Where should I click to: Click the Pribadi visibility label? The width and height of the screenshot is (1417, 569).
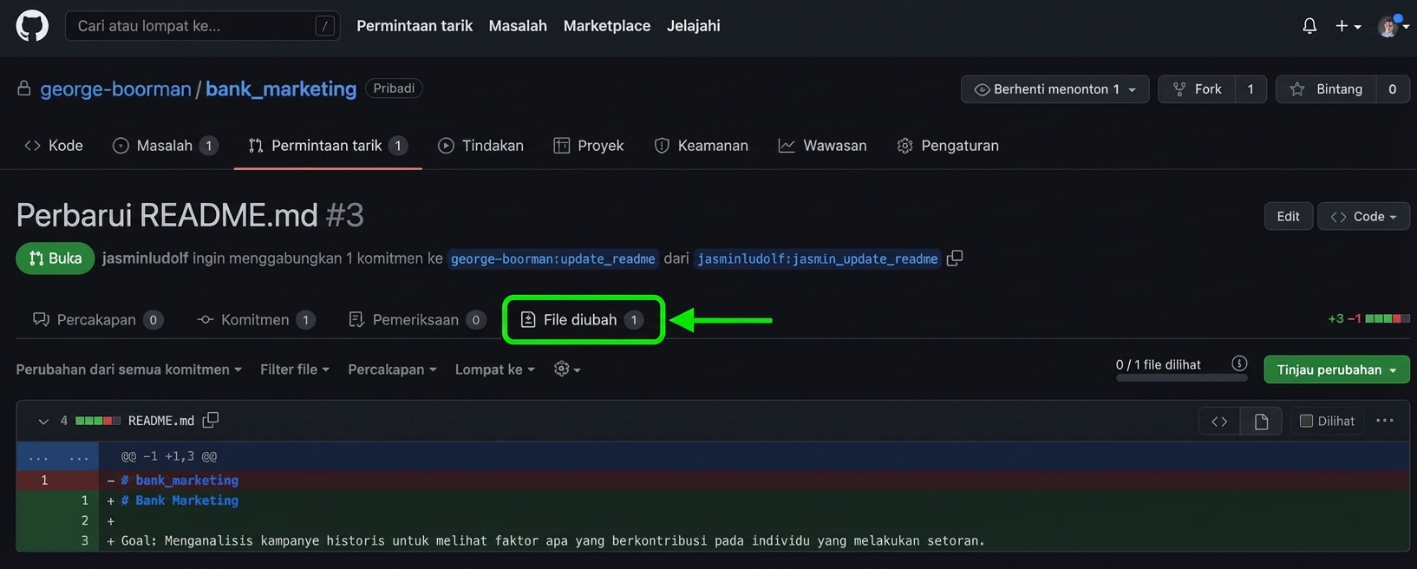pos(394,88)
